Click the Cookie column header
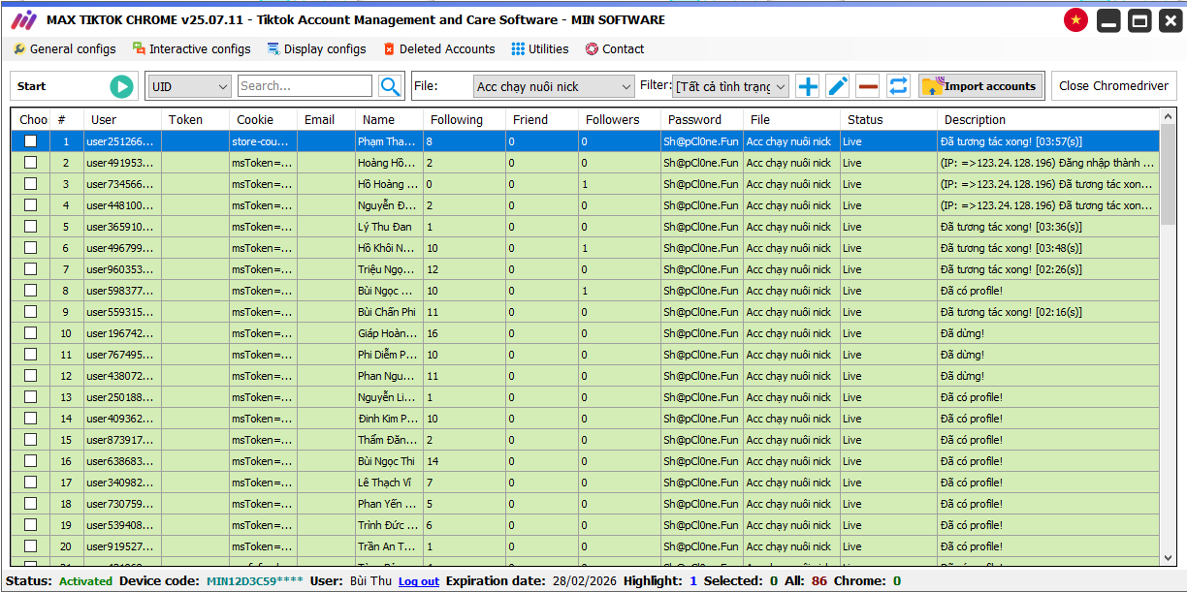This screenshot has width=1187, height=592. (263, 120)
